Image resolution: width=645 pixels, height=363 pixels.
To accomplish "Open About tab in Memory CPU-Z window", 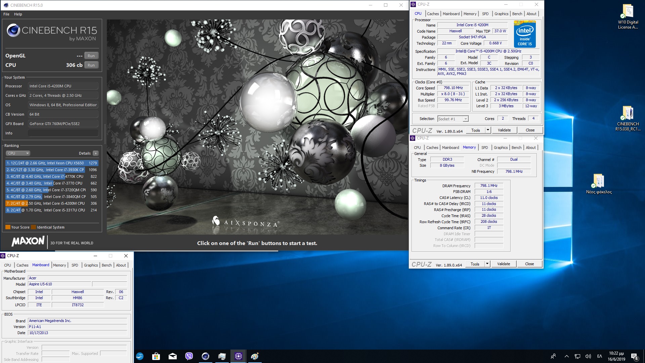I will click(530, 148).
